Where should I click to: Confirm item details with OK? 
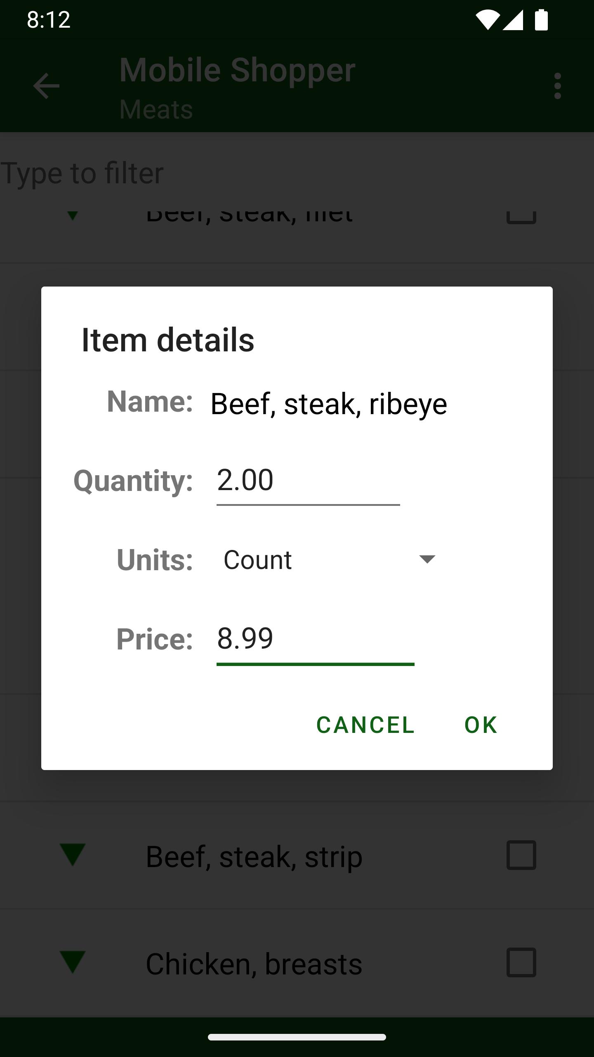(x=481, y=725)
